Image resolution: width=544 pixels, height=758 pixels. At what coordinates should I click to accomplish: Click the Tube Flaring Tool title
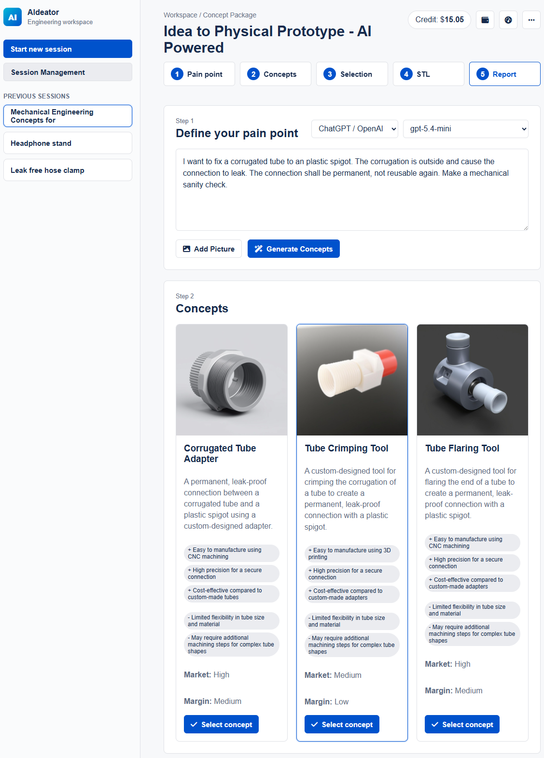pos(462,448)
